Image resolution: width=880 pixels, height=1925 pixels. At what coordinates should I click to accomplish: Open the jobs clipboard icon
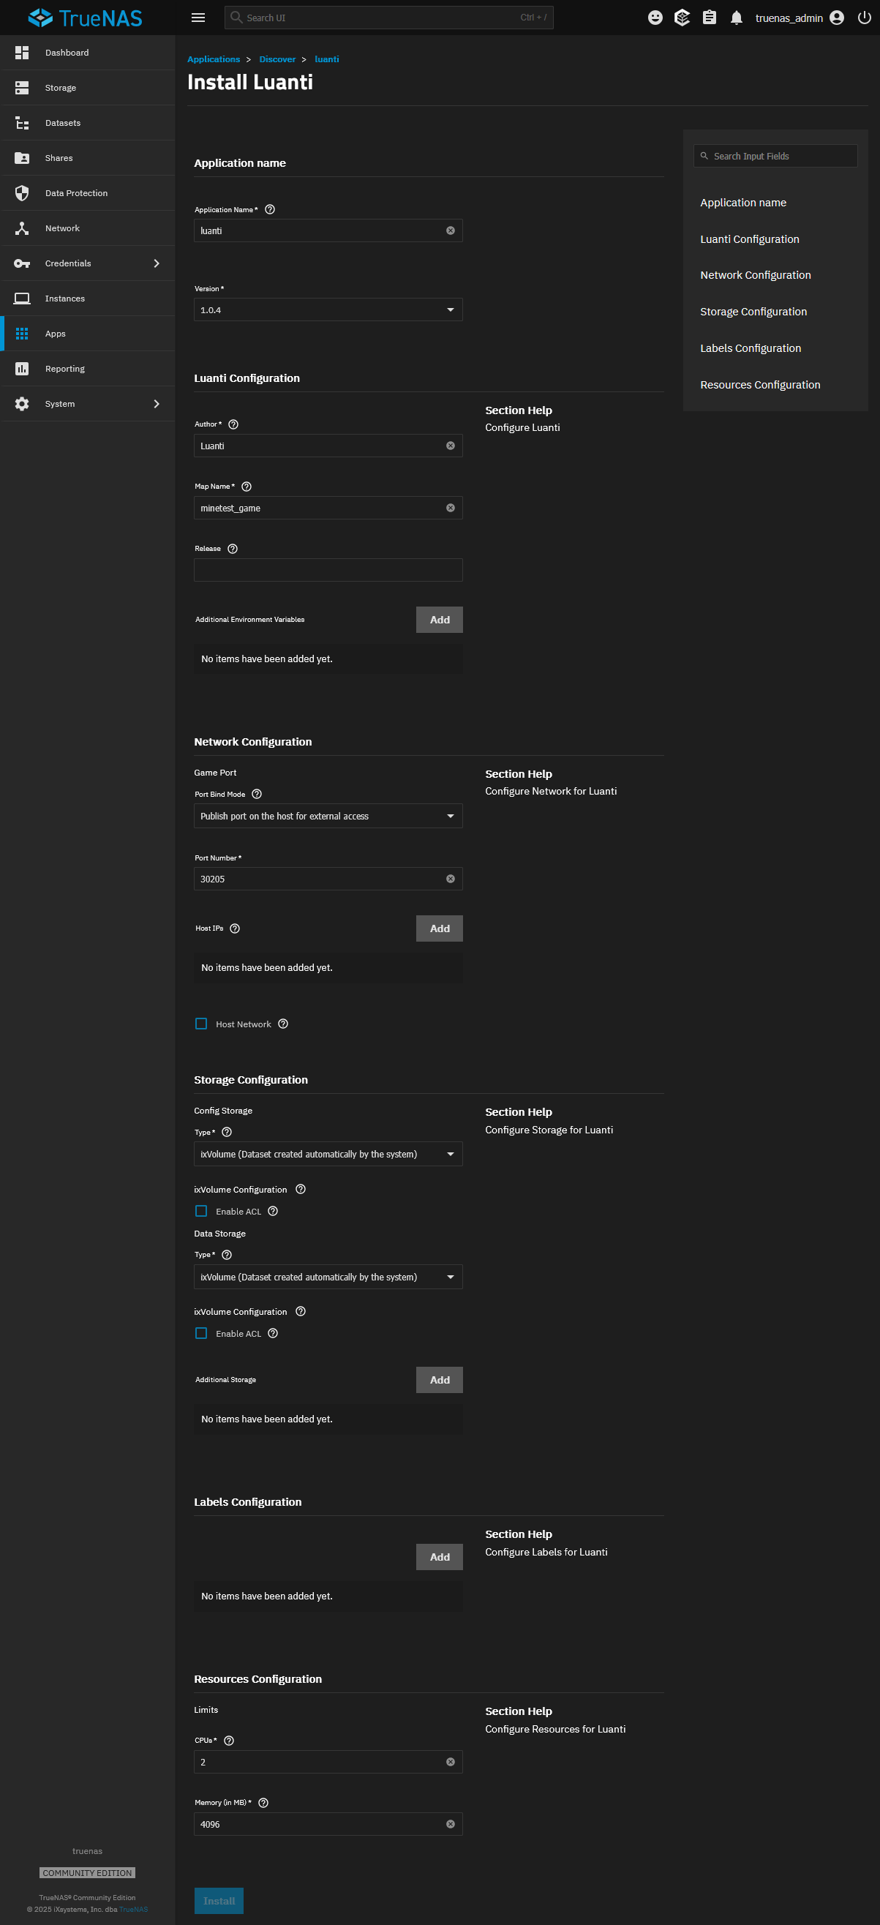tap(709, 18)
